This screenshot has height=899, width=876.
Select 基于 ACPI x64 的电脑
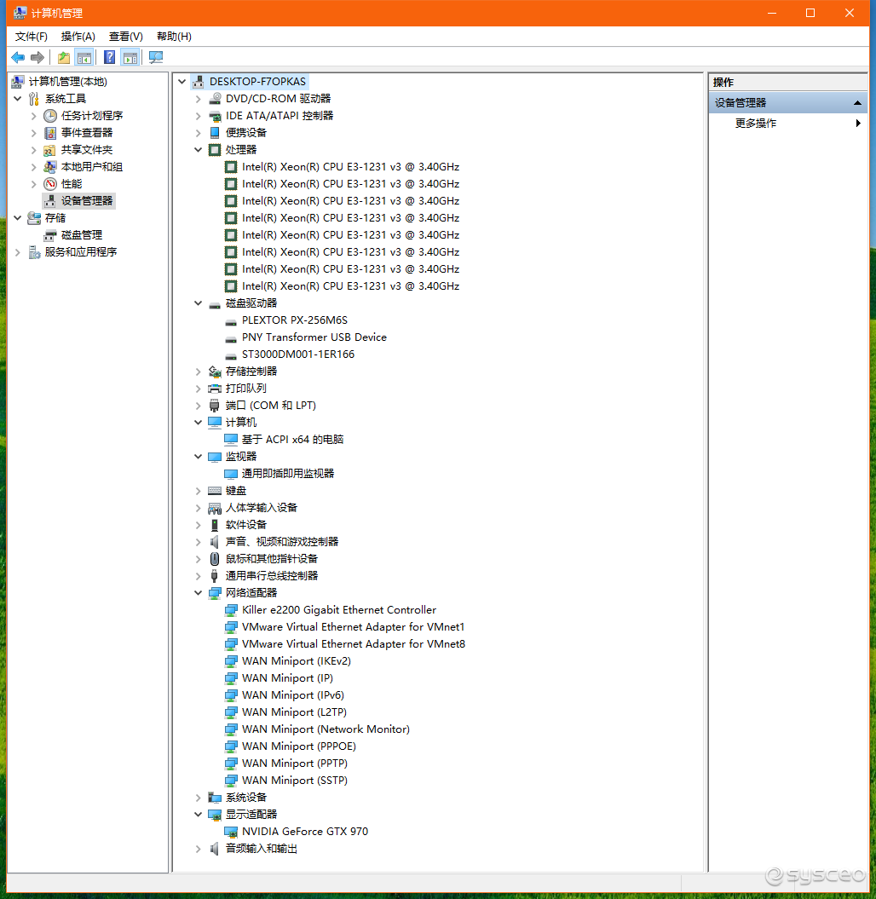pyautogui.click(x=292, y=439)
